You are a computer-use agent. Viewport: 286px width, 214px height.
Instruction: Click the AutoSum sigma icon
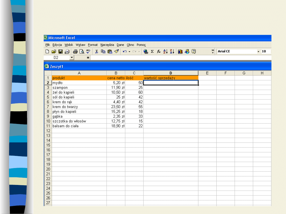[x=152, y=52]
